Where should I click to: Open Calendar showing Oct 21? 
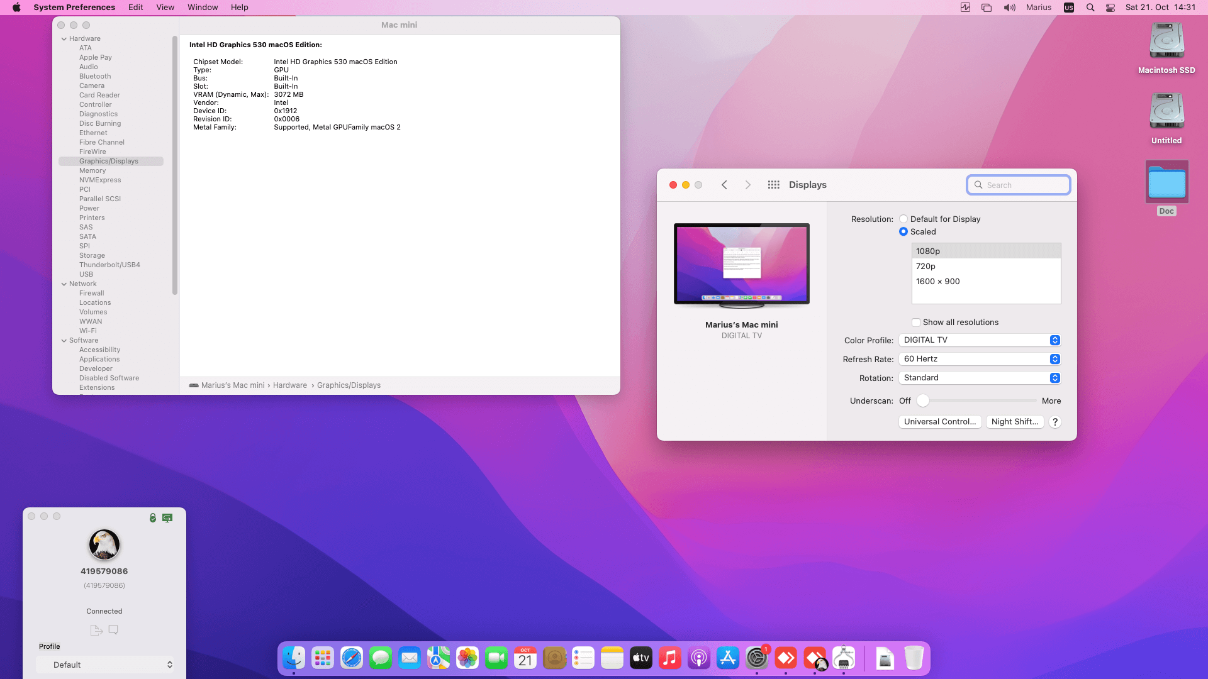tap(525, 658)
